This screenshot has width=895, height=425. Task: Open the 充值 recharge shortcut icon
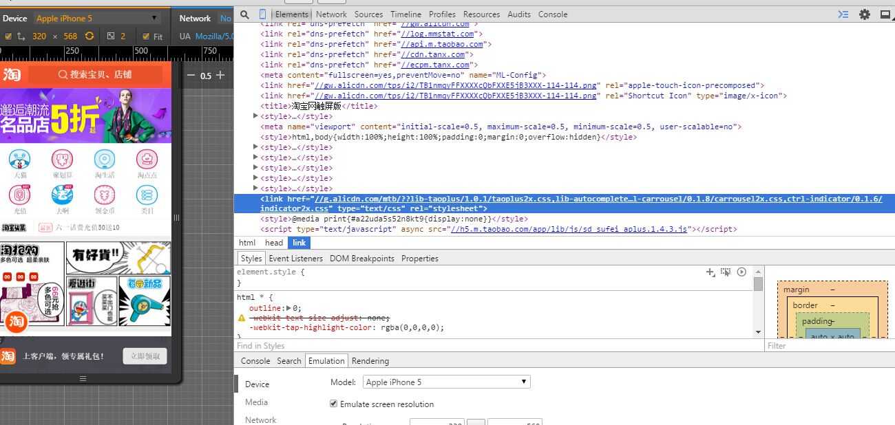(x=19, y=195)
